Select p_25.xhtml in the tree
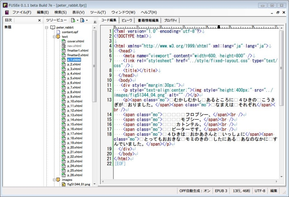The width and height of the screenshot is (289, 197). coord(75,171)
